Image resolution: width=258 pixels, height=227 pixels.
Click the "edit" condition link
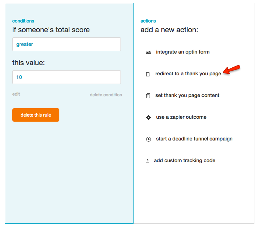coord(16,94)
